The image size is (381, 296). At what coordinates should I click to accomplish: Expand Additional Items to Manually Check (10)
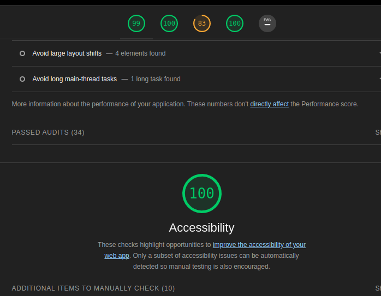tap(197, 288)
